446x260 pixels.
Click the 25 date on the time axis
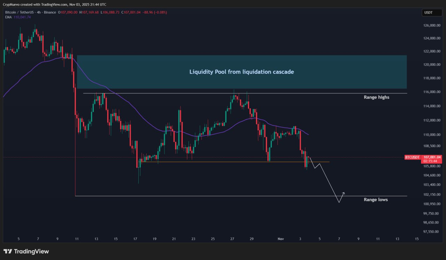(x=213, y=239)
